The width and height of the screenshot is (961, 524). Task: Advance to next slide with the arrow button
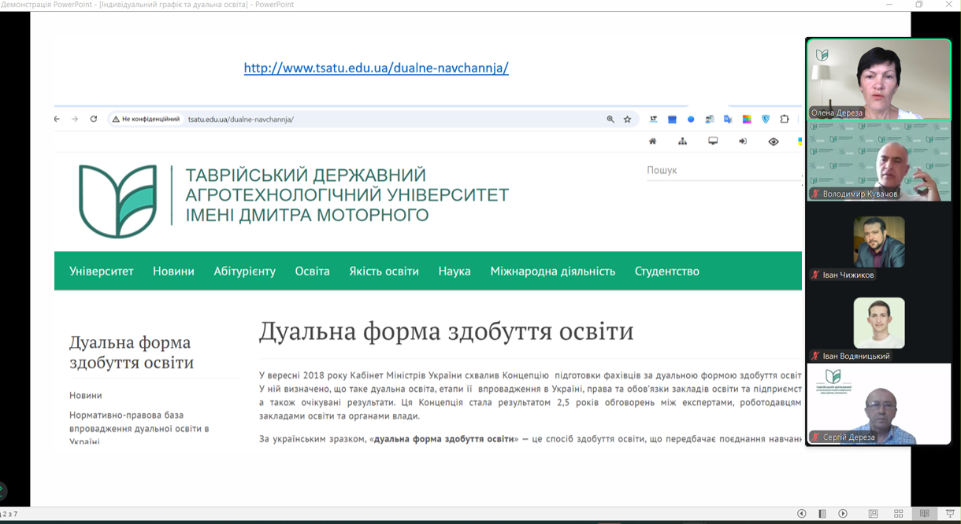coord(843,514)
